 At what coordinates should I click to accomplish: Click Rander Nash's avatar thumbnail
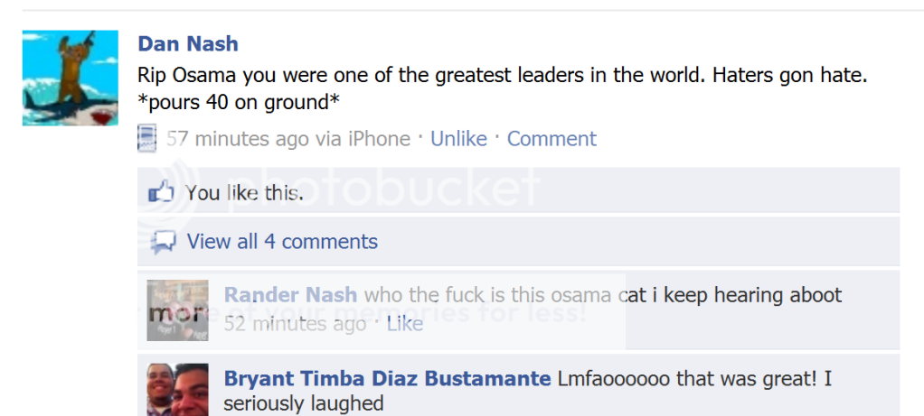(x=177, y=310)
